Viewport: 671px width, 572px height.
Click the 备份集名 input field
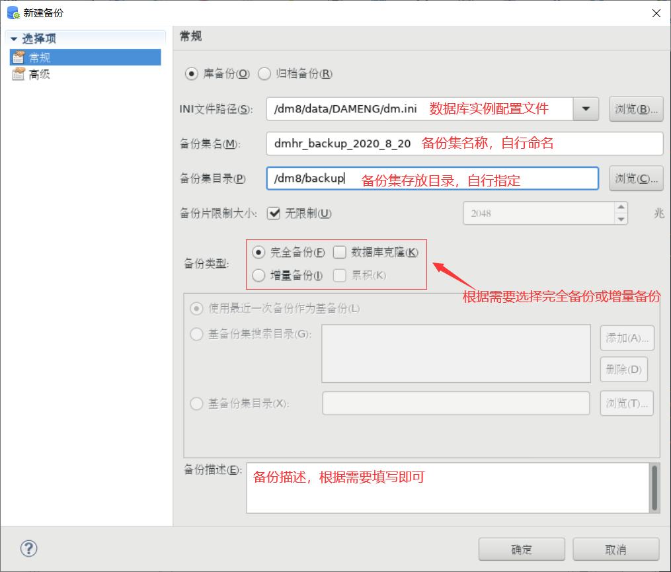(465, 143)
